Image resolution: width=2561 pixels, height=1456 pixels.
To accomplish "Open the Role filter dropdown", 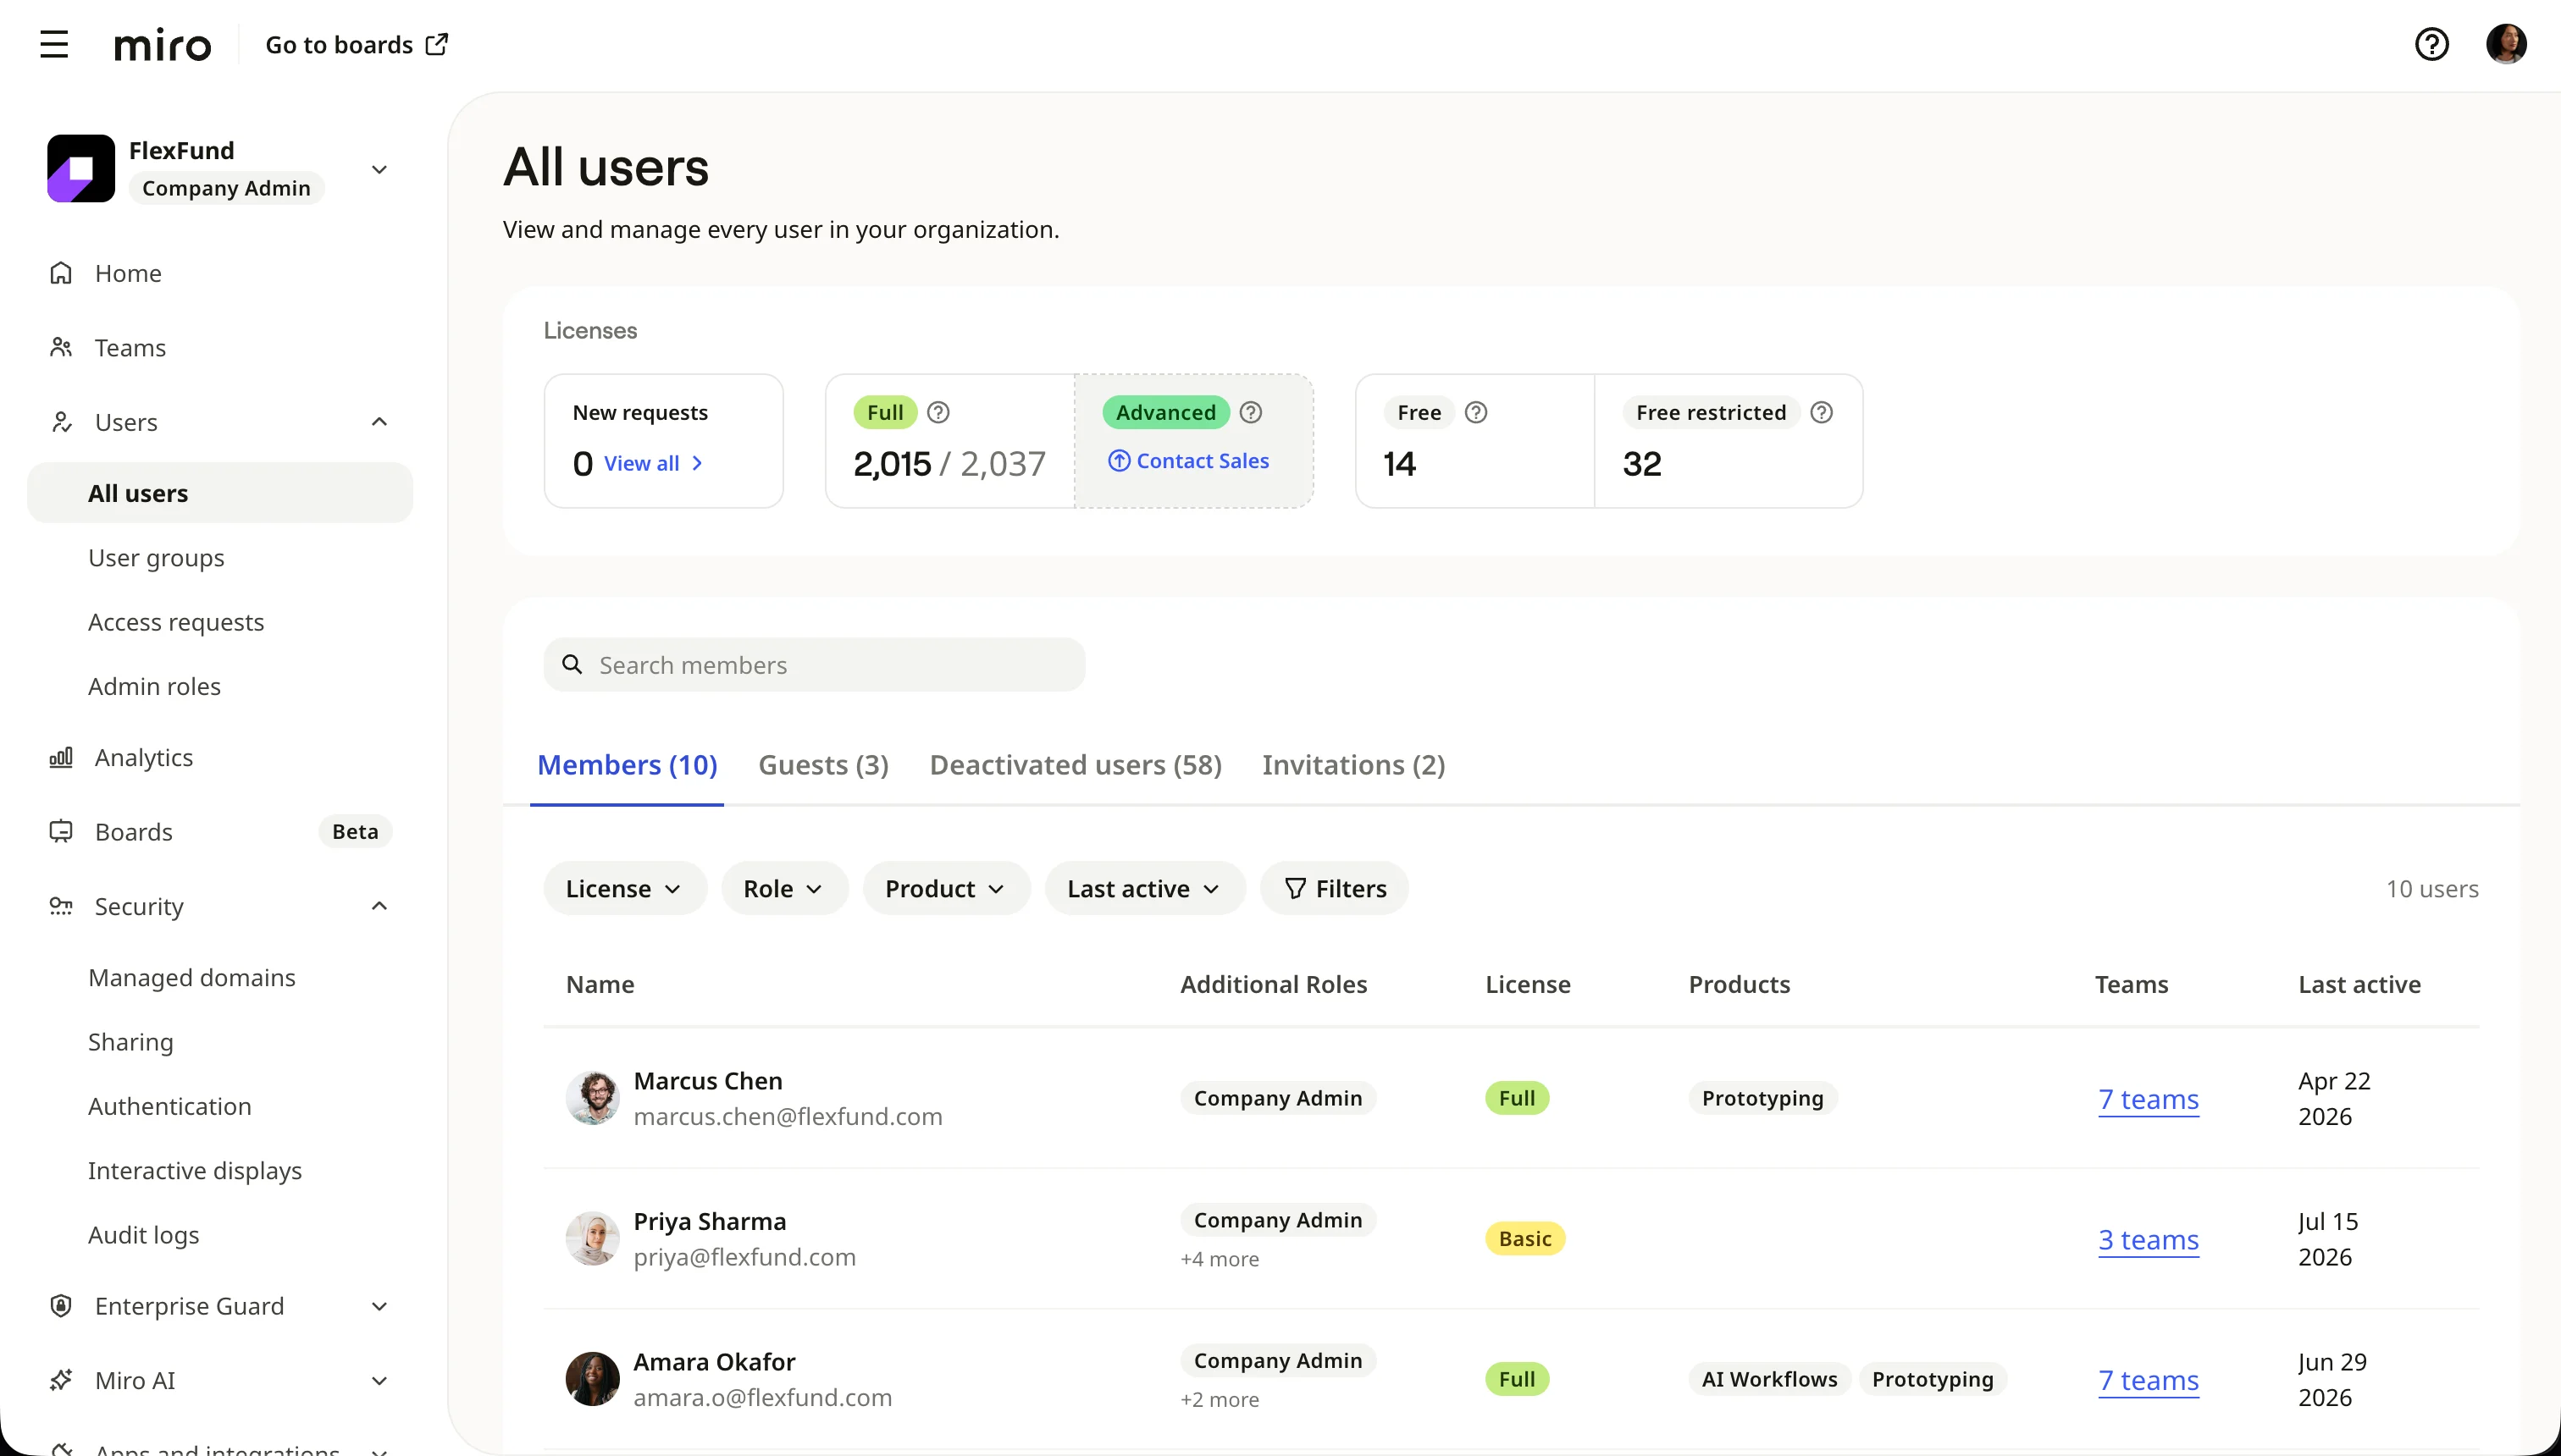I will (784, 888).
